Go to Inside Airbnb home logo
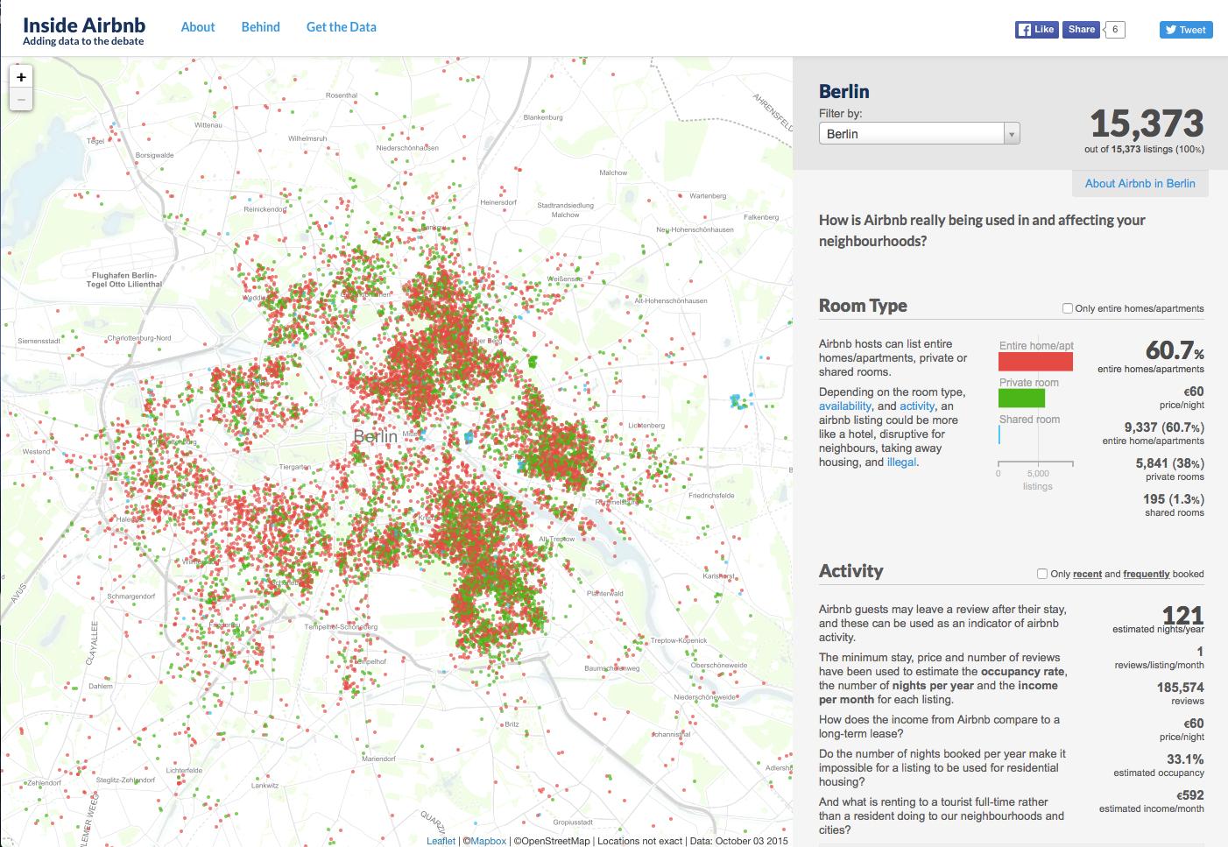The image size is (1228, 847). (84, 31)
